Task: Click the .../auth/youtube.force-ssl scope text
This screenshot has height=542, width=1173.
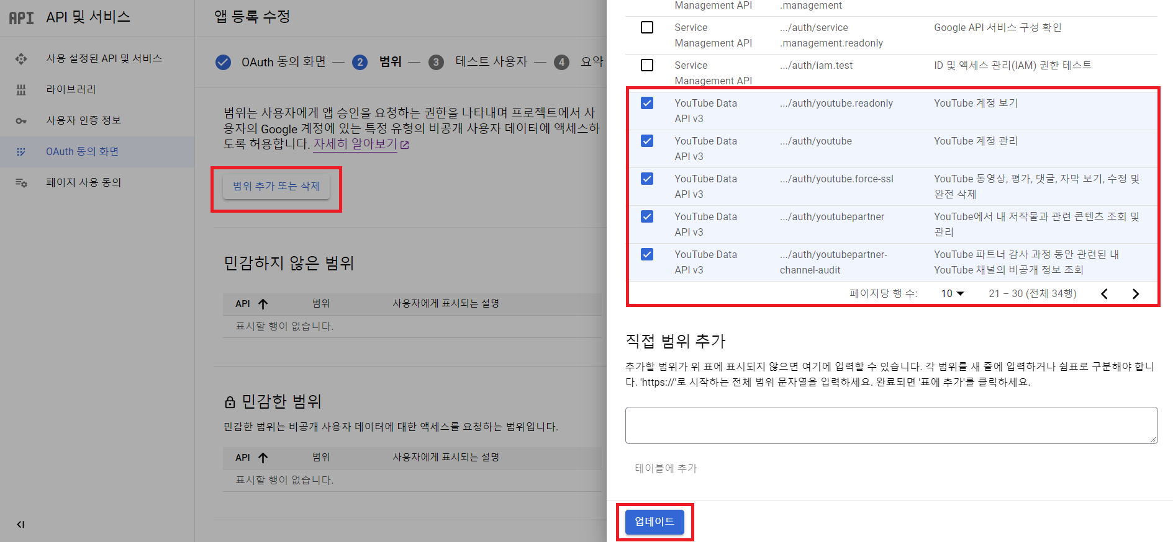Action: (x=836, y=179)
